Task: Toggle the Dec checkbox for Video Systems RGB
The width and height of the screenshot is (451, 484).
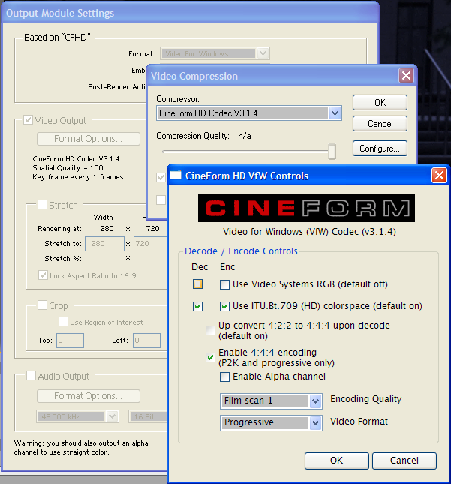Action: [x=197, y=284]
